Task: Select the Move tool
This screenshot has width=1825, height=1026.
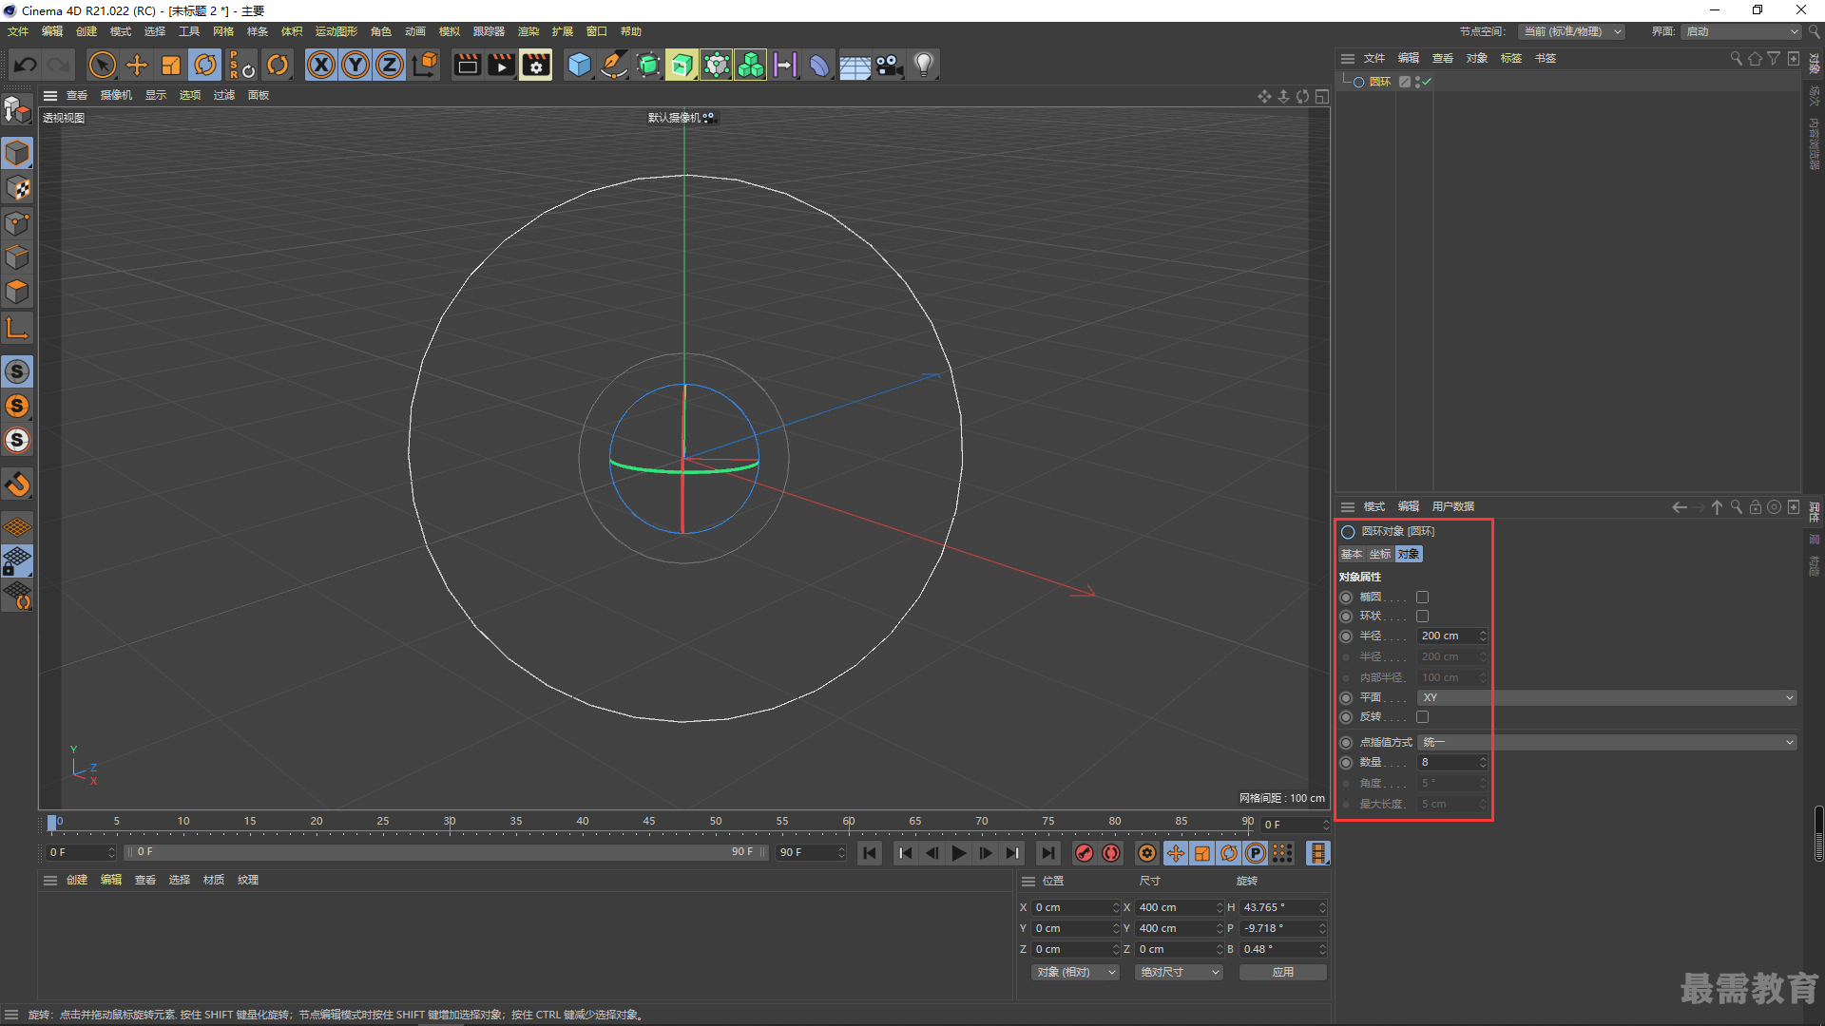Action: (137, 65)
